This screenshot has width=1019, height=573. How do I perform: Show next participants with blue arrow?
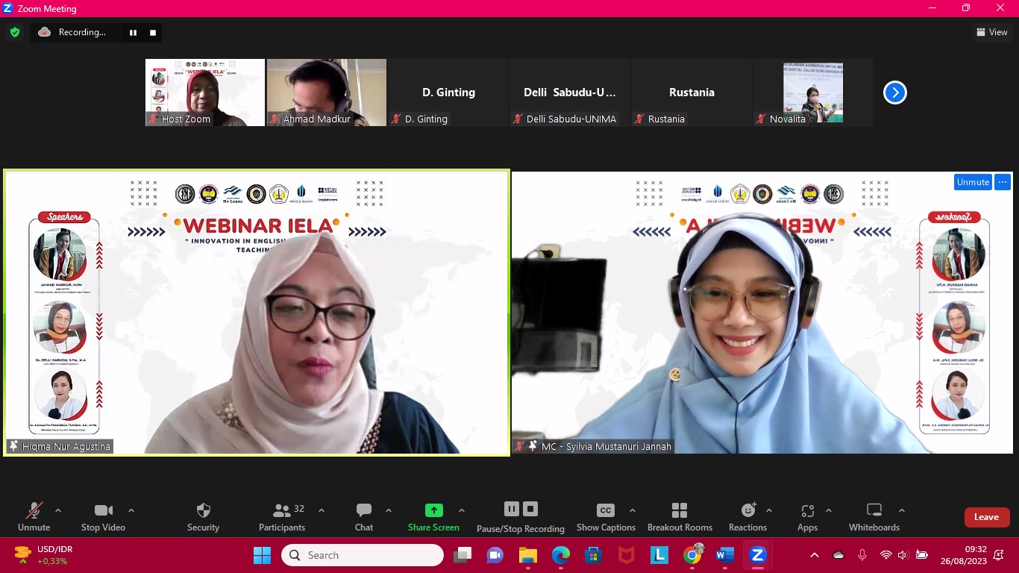coord(894,93)
